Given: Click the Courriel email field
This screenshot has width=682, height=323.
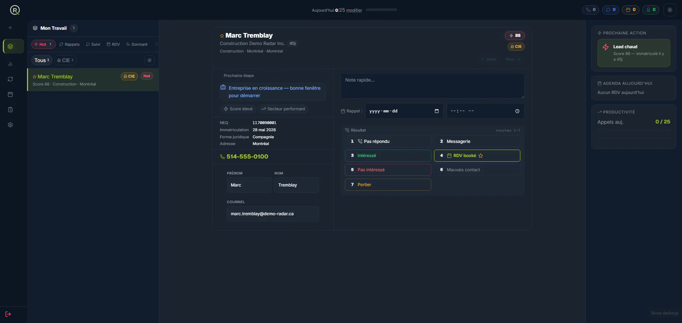Looking at the screenshot, I should 273,214.
